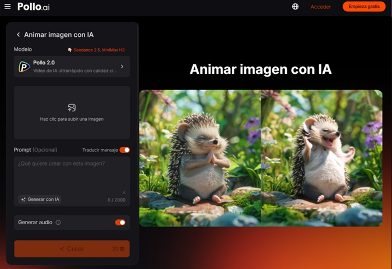Click the sparkle icon in Generar con IA

pos(24,199)
